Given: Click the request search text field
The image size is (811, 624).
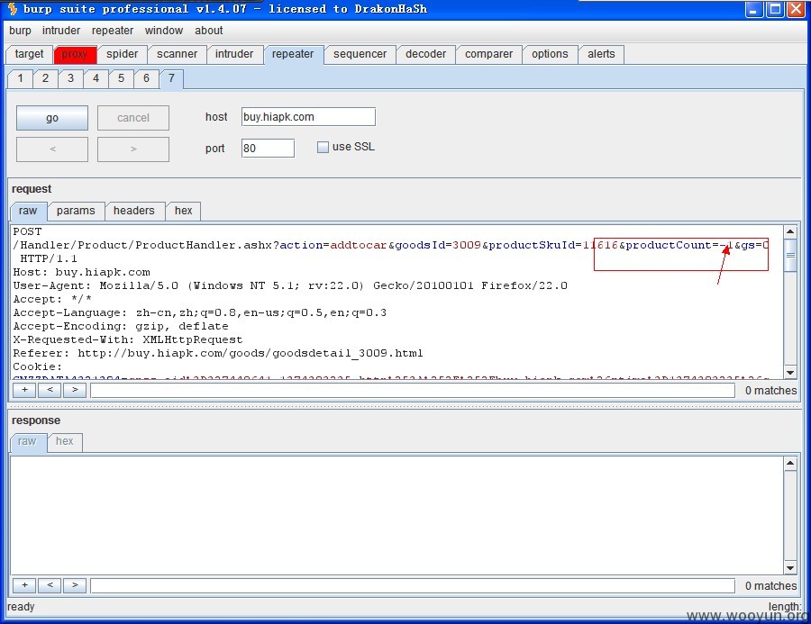Looking at the screenshot, I should pyautogui.click(x=412, y=391).
